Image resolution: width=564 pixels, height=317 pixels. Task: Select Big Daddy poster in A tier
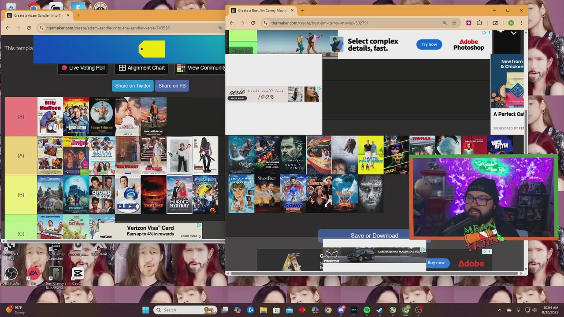click(x=128, y=155)
